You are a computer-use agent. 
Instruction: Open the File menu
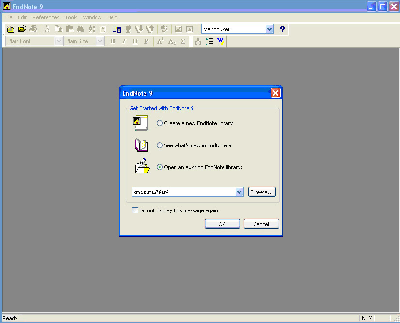(8, 17)
